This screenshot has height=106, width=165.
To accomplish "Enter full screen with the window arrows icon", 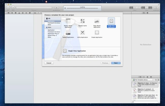I will pyautogui.click(x=159, y=4).
